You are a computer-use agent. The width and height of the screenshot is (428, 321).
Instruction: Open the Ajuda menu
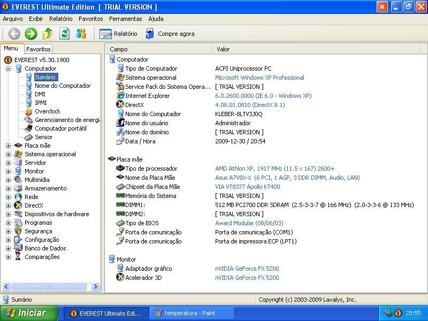tap(156, 19)
